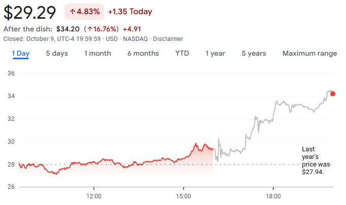Select the YTD tab
346x205 pixels.
tap(182, 53)
